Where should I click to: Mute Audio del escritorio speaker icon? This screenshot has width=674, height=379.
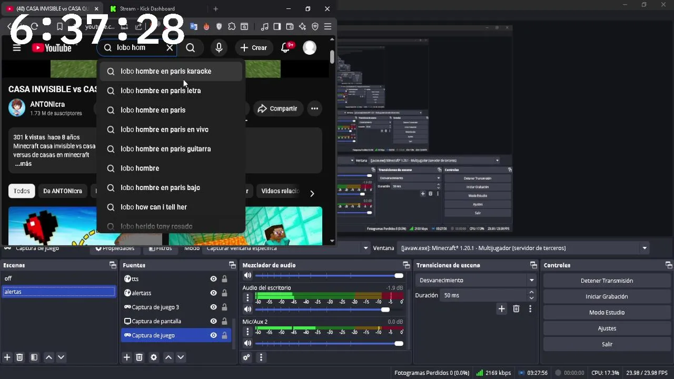(247, 310)
